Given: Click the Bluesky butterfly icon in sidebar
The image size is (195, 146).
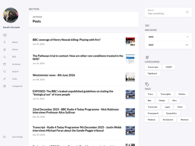Looking at the screenshot, I should (5, 35).
